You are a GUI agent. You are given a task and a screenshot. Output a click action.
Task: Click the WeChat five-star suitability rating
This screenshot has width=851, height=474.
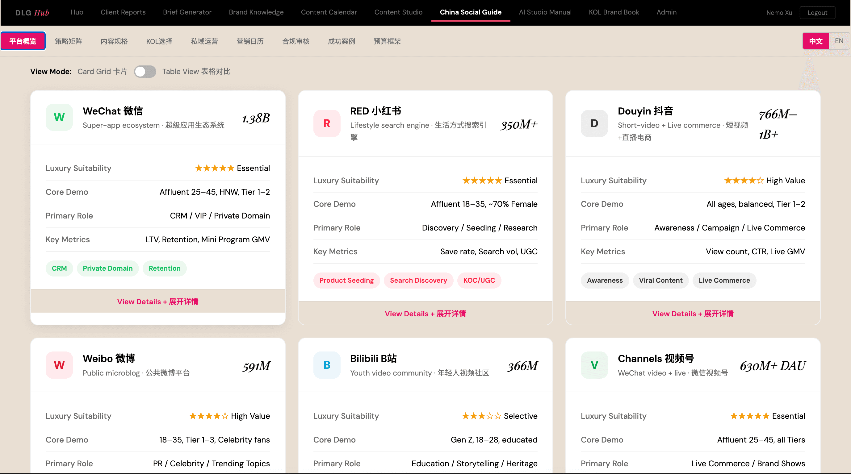click(214, 168)
